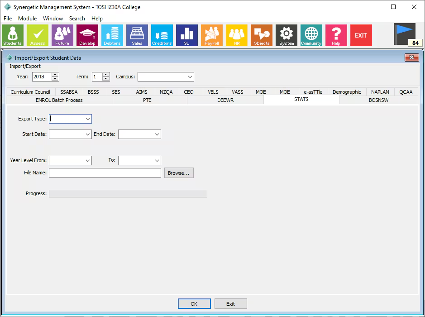
Task: Click into the File Name field
Action: pyautogui.click(x=105, y=173)
